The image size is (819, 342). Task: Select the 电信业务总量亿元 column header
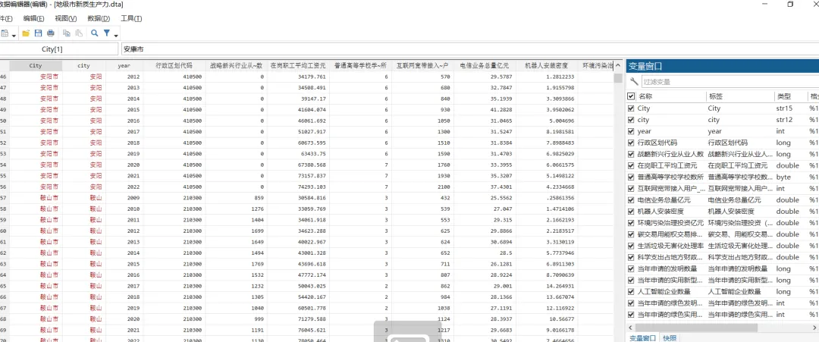[484, 66]
